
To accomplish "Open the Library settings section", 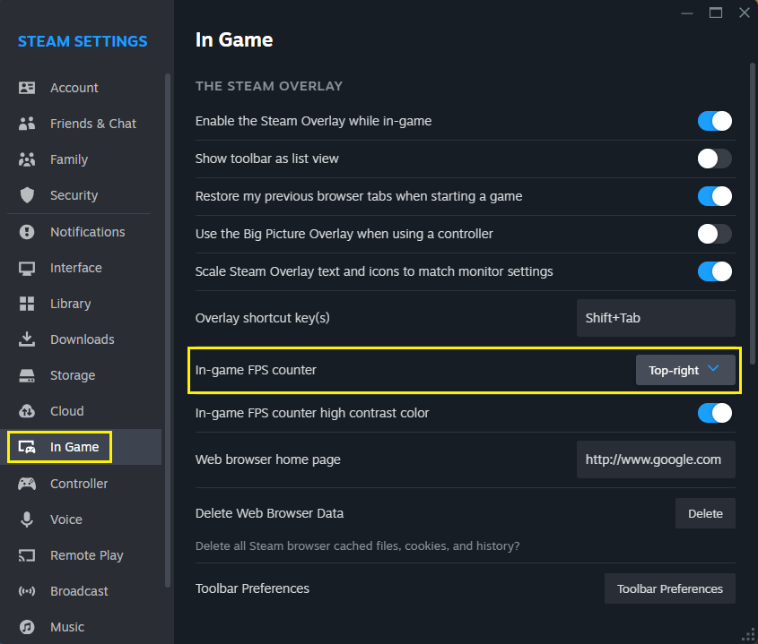I will click(x=70, y=304).
